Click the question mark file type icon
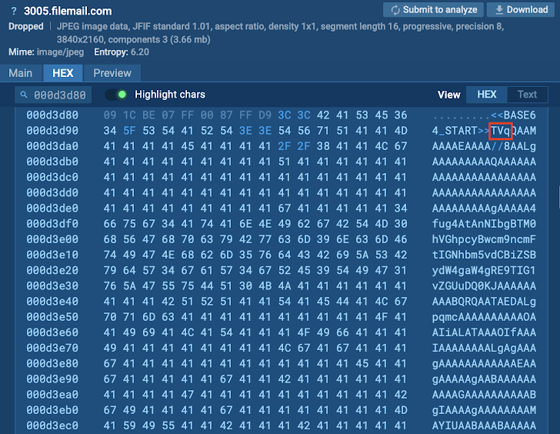The height and width of the screenshot is (434, 560). click(x=14, y=11)
